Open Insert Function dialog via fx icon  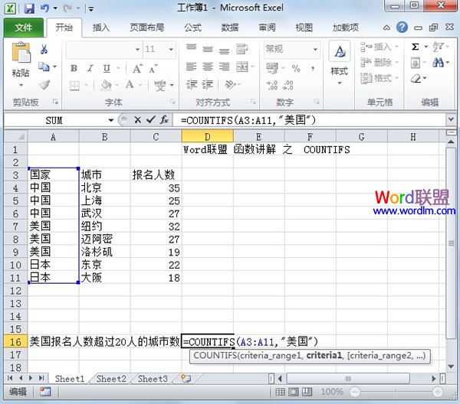pos(164,120)
